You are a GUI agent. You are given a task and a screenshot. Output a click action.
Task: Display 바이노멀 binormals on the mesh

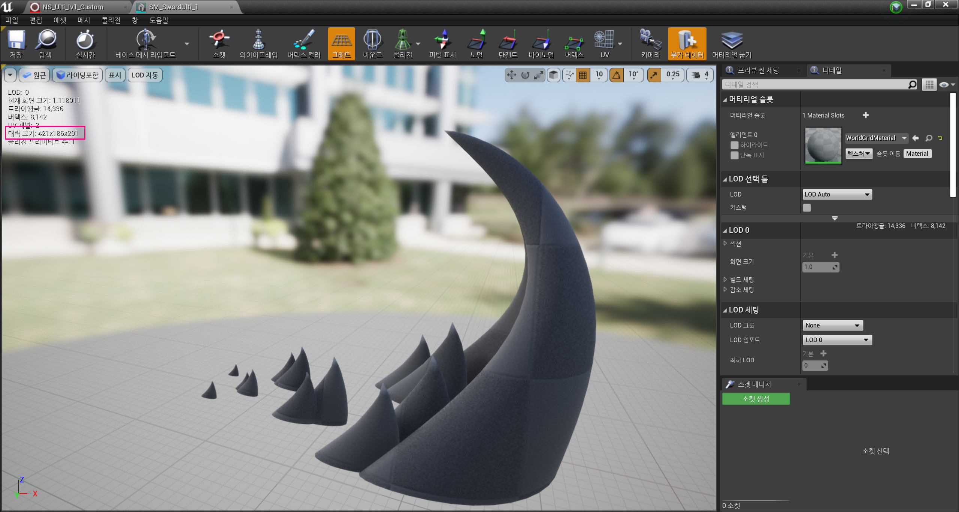tap(541, 44)
